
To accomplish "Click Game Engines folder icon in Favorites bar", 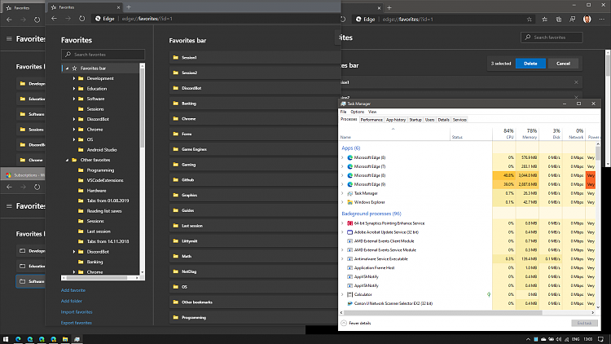I will [176, 149].
